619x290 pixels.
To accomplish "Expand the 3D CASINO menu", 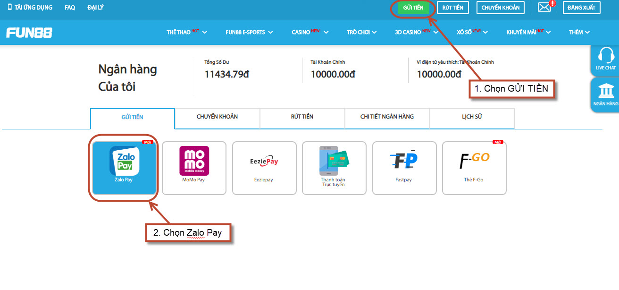I will (x=417, y=32).
